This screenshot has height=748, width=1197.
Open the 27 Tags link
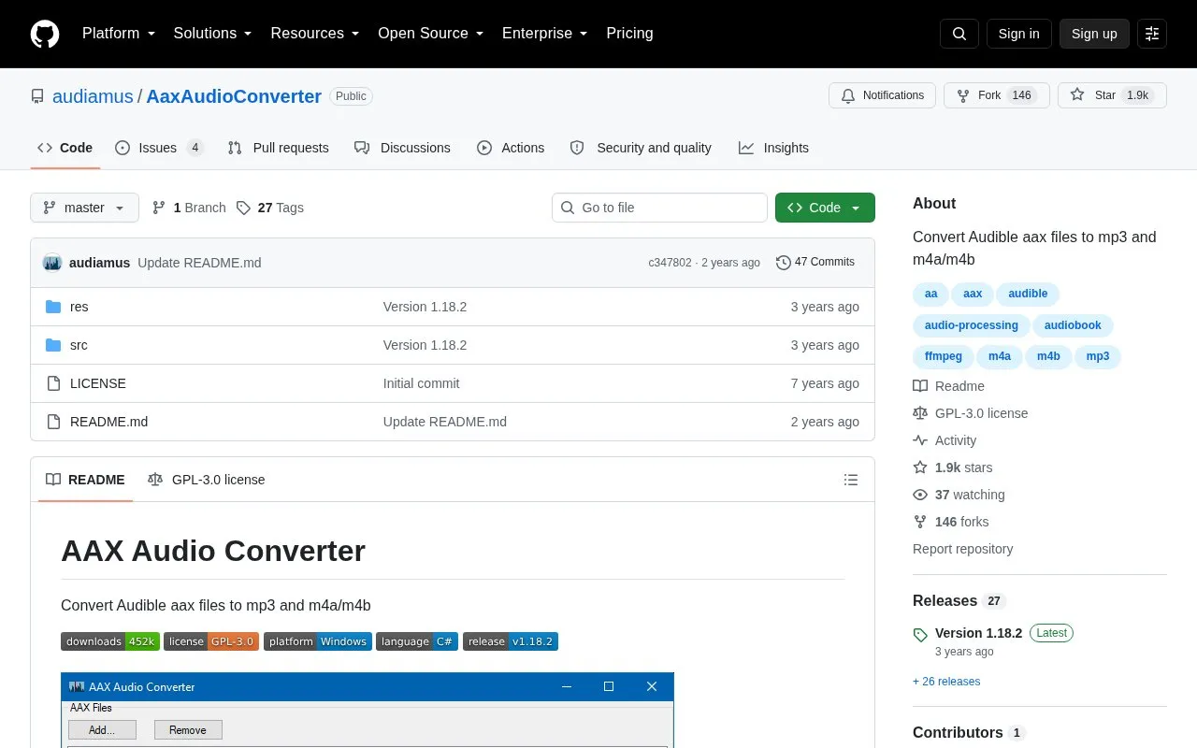pos(270,208)
